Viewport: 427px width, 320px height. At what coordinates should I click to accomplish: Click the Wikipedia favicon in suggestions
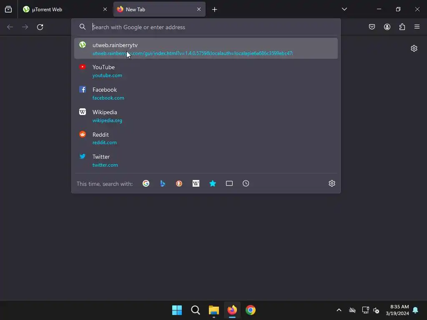pyautogui.click(x=83, y=112)
